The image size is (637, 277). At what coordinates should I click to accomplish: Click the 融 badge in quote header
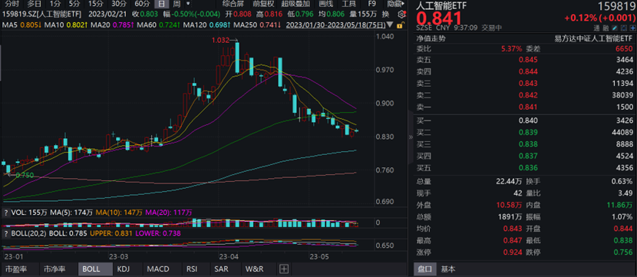[606, 28]
